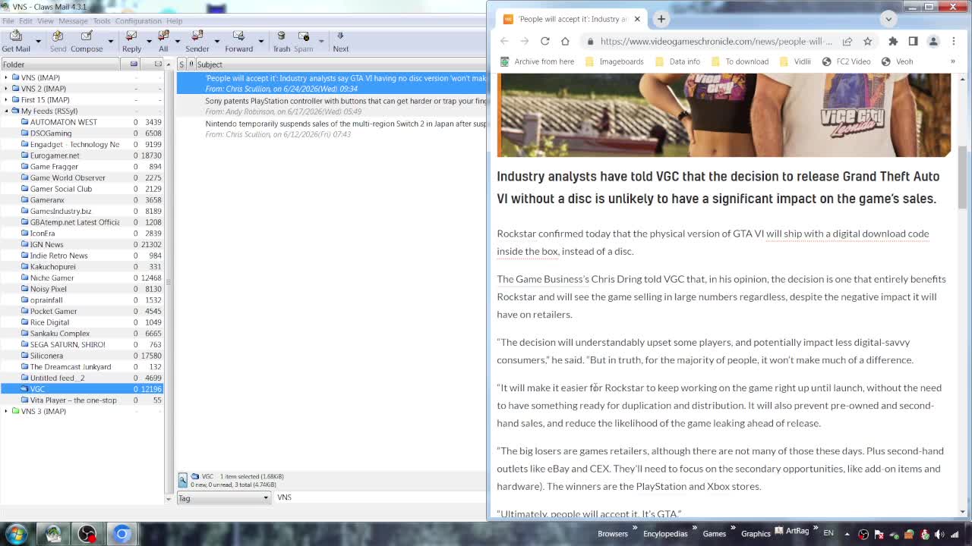
Task: Close the VGC article tab
Action: (x=637, y=19)
